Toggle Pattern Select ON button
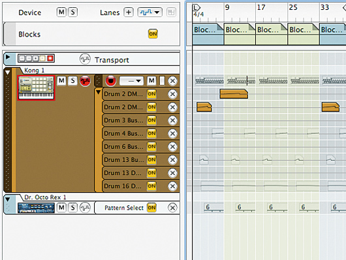 (151, 208)
